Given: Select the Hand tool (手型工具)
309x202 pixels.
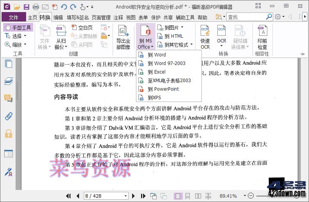Looking at the screenshot, I should (x=18, y=28).
